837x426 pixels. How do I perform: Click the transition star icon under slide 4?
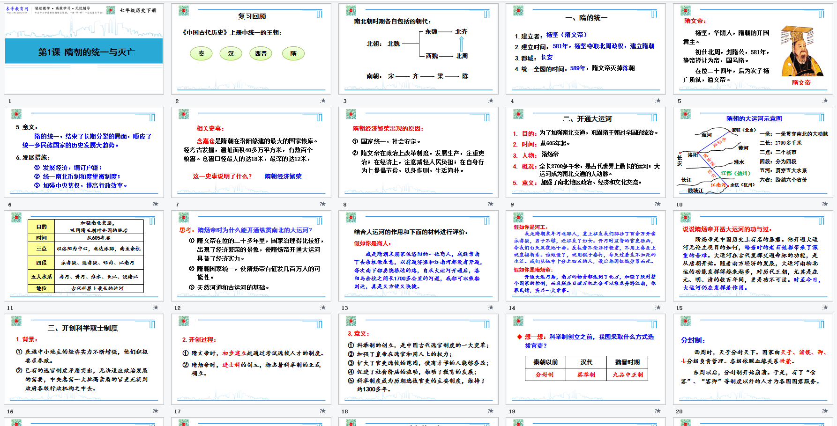click(658, 101)
